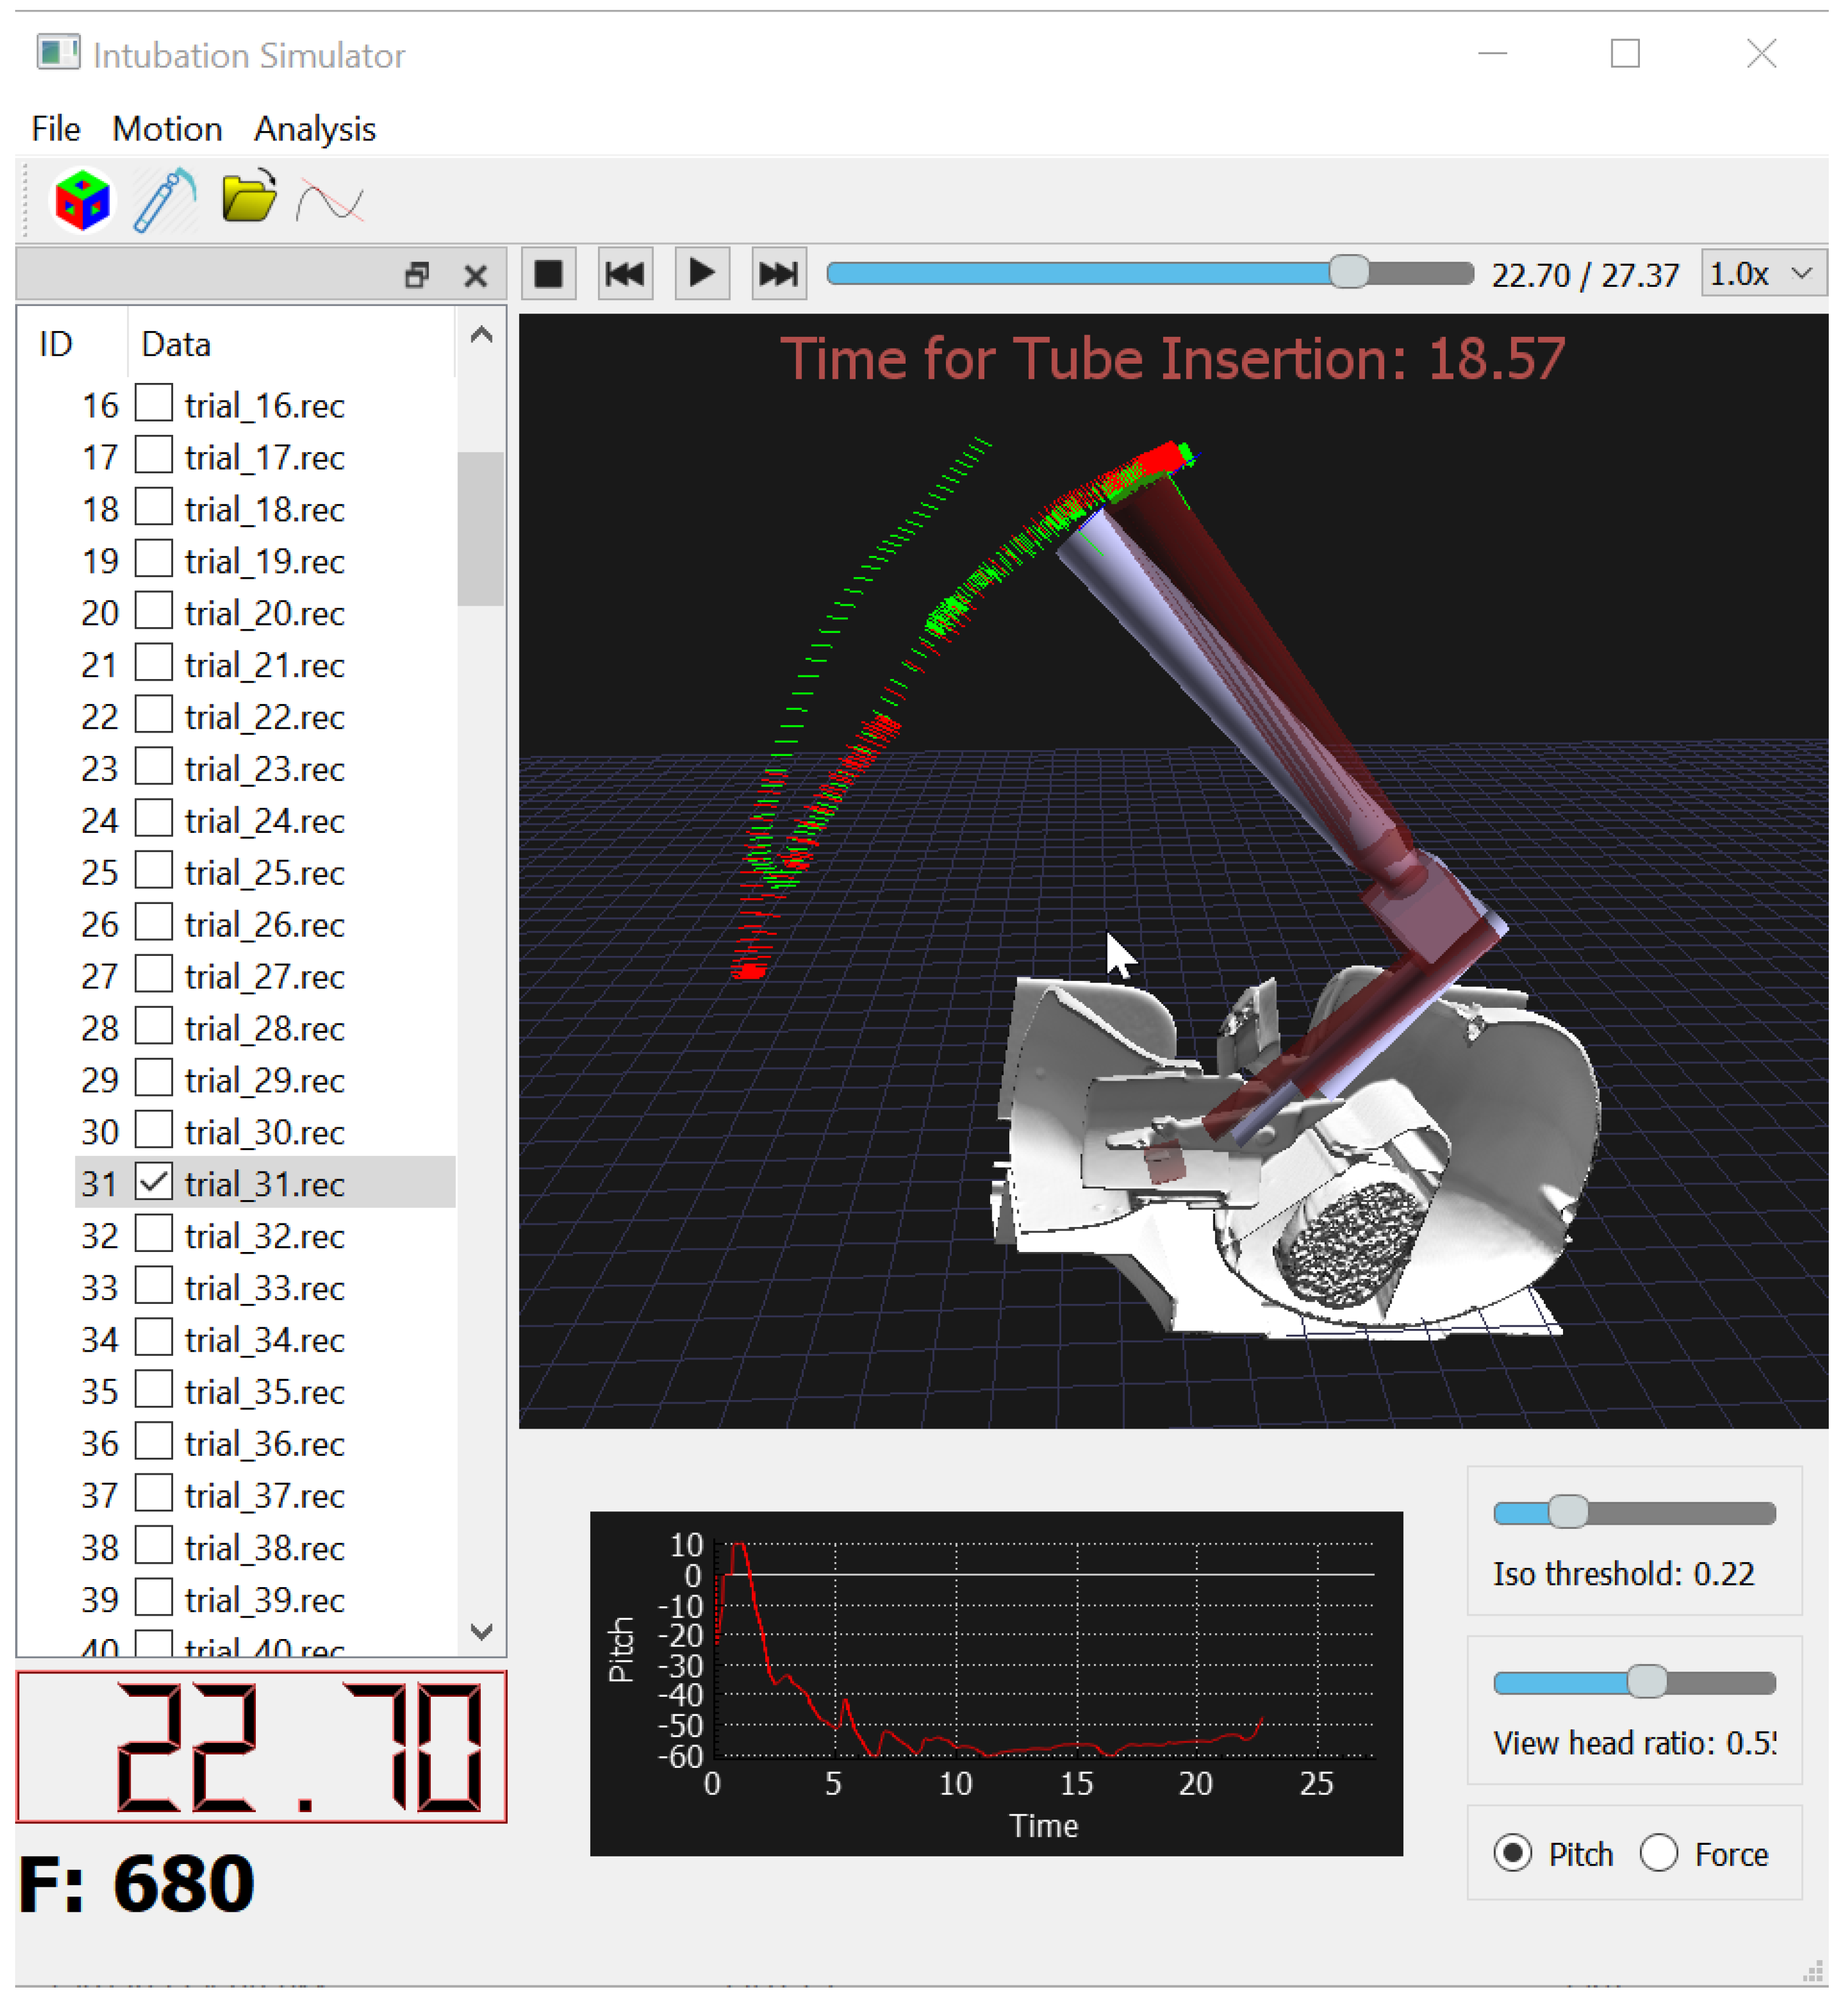Check the trial_20.rec checkbox
Image resolution: width=1848 pixels, height=2001 pixels.
pyautogui.click(x=154, y=611)
